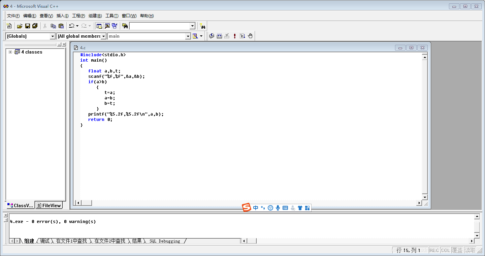
Task: Select the 在文件1中查找 output tab
Action: 71,241
